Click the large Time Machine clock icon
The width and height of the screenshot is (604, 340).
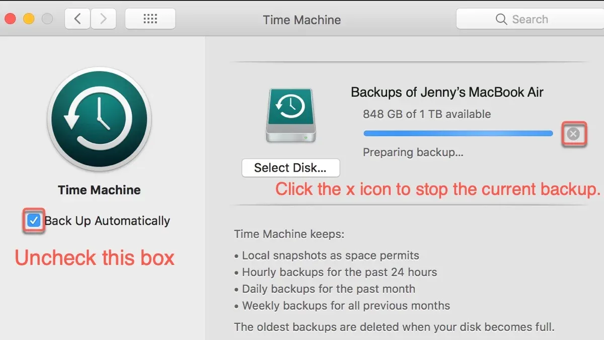[99, 119]
